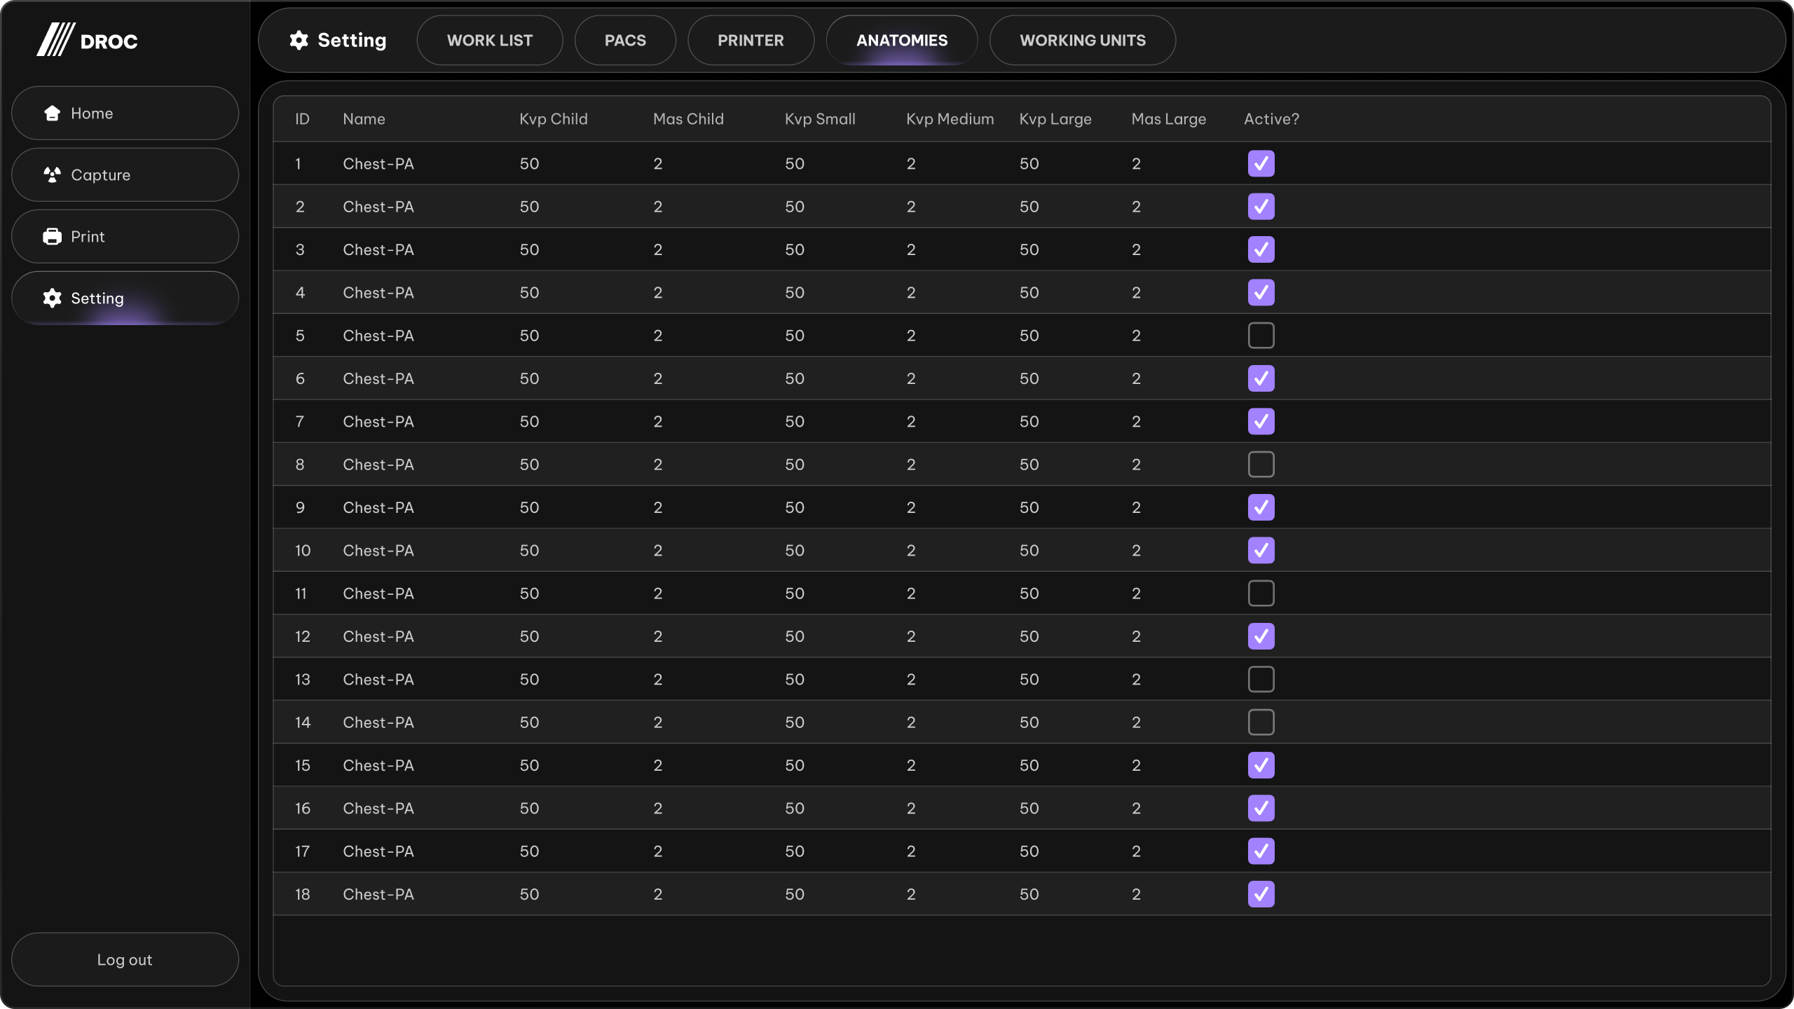Image resolution: width=1794 pixels, height=1009 pixels.
Task: Tick Active checkbox in row 11
Action: tap(1261, 593)
